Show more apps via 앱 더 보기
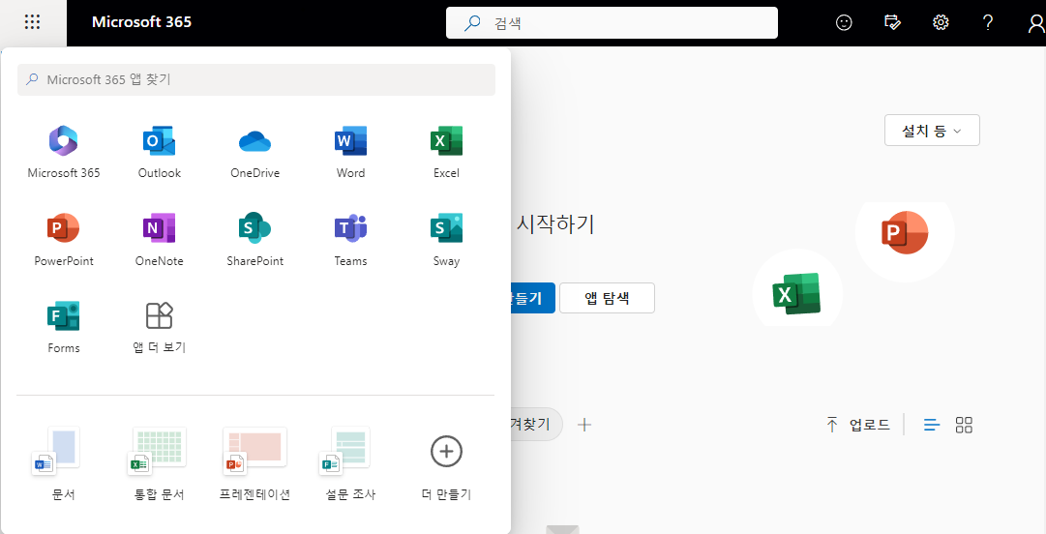The height and width of the screenshot is (534, 1046). pos(159,326)
